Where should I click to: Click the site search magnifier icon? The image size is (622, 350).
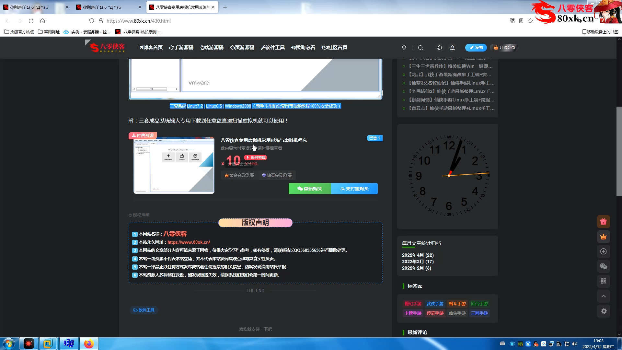[420, 48]
